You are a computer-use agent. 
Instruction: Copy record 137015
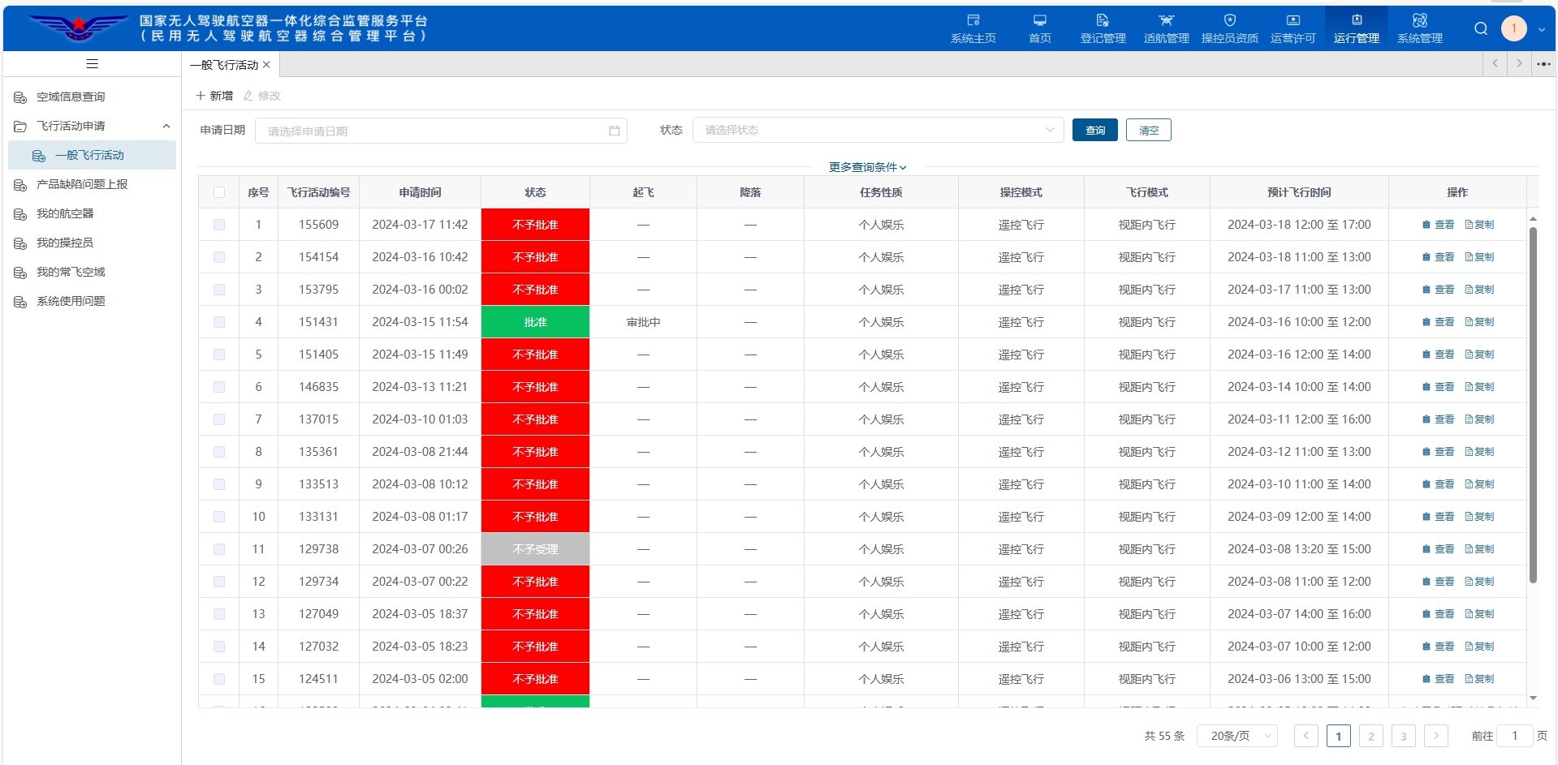click(x=1479, y=419)
